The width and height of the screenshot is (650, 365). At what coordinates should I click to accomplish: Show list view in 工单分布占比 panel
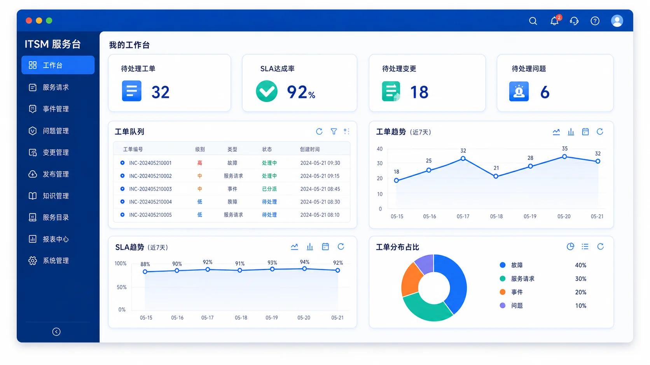pyautogui.click(x=585, y=247)
